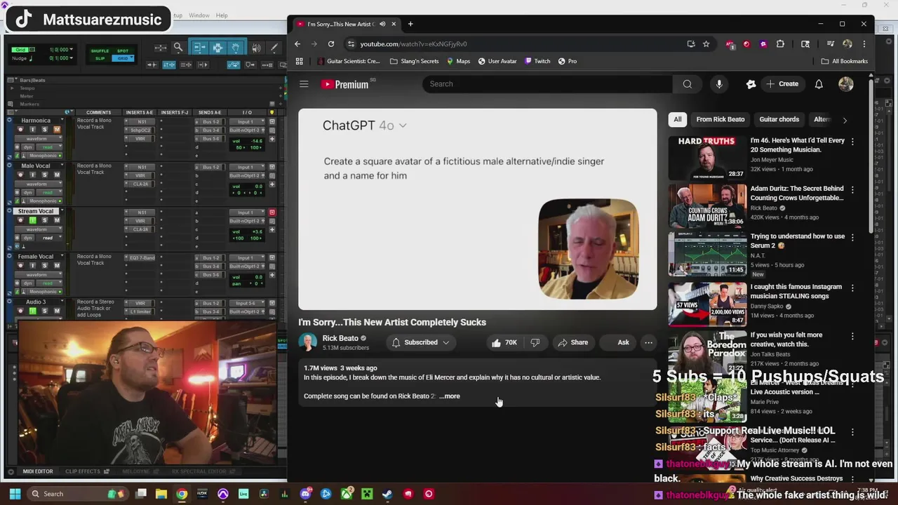Open Ableton Live from the taskbar

[x=243, y=494]
